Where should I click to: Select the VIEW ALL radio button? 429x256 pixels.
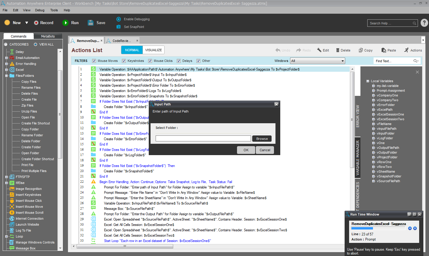point(35,44)
